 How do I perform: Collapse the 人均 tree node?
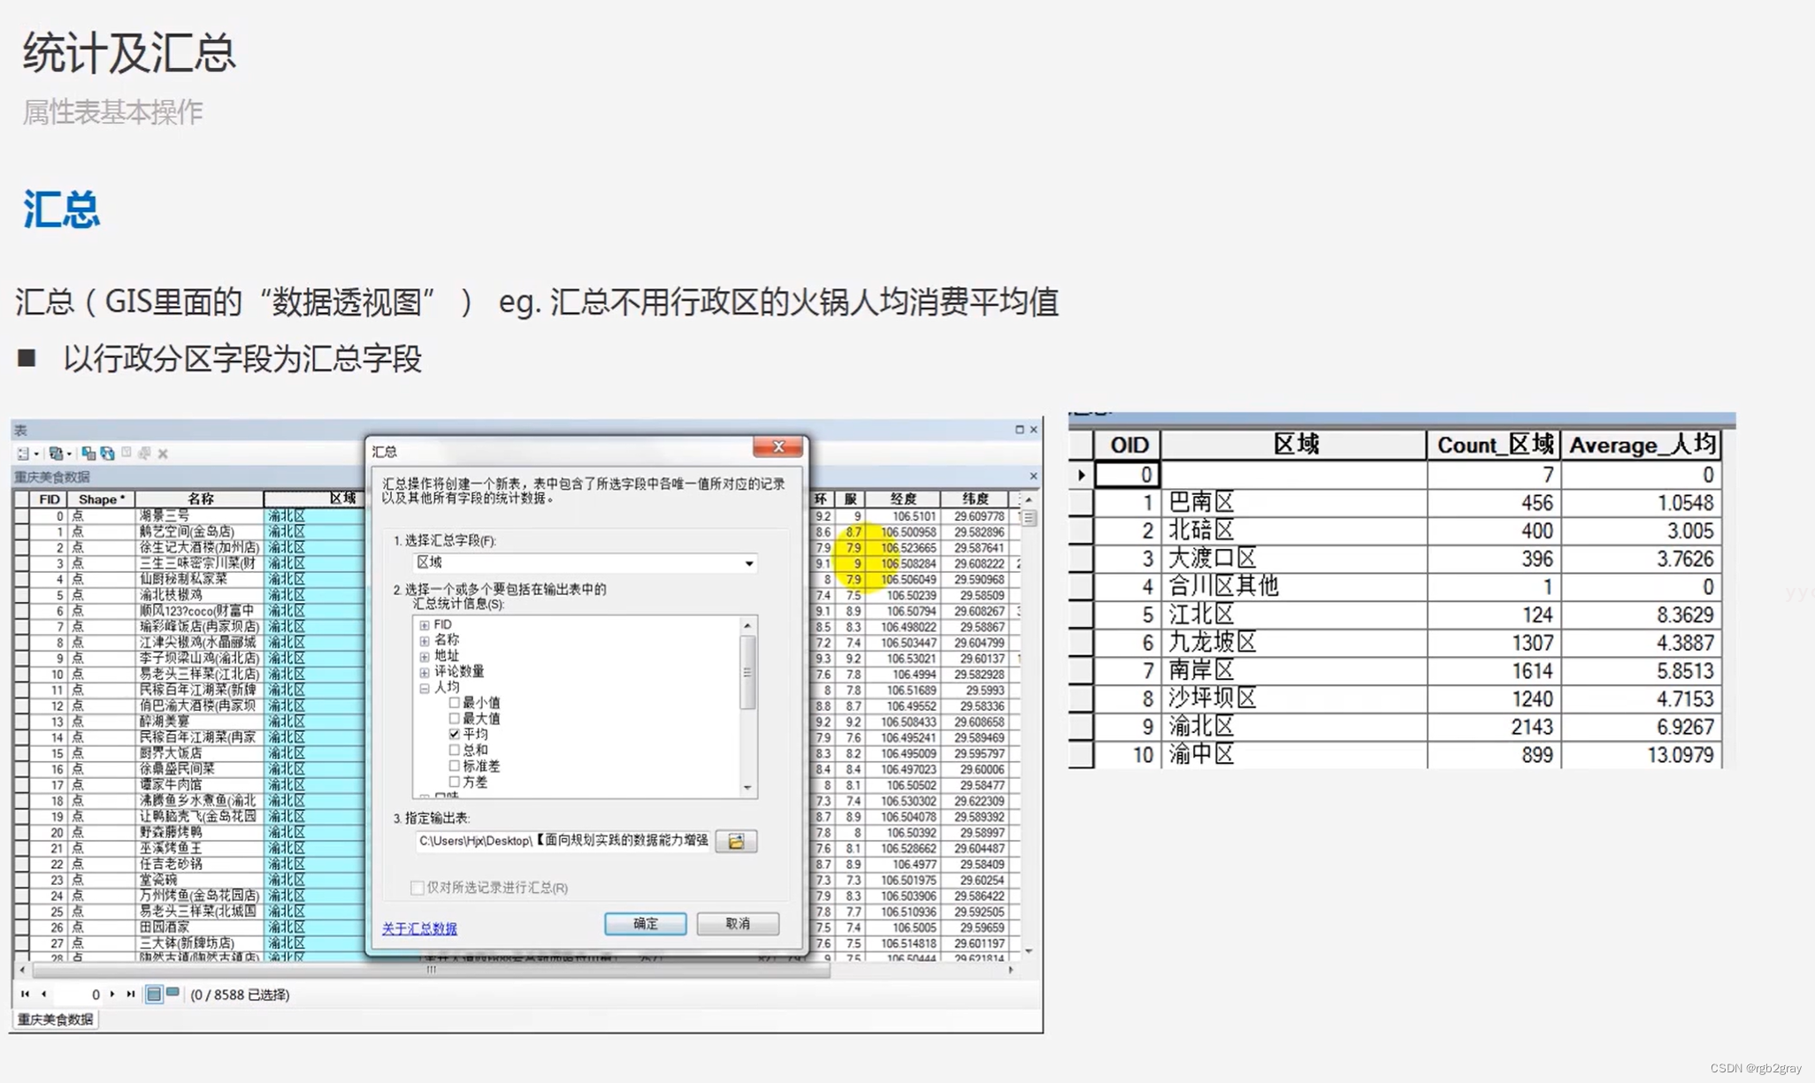(425, 688)
